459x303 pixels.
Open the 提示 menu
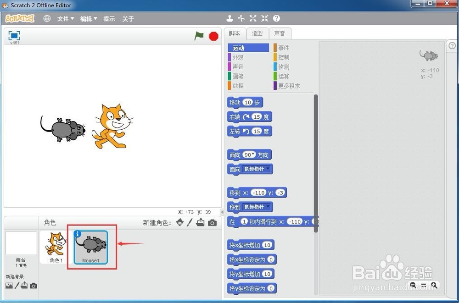coord(109,19)
